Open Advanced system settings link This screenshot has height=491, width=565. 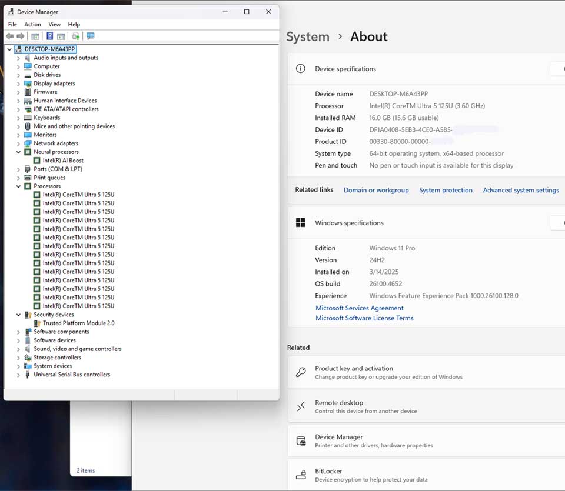click(520, 190)
